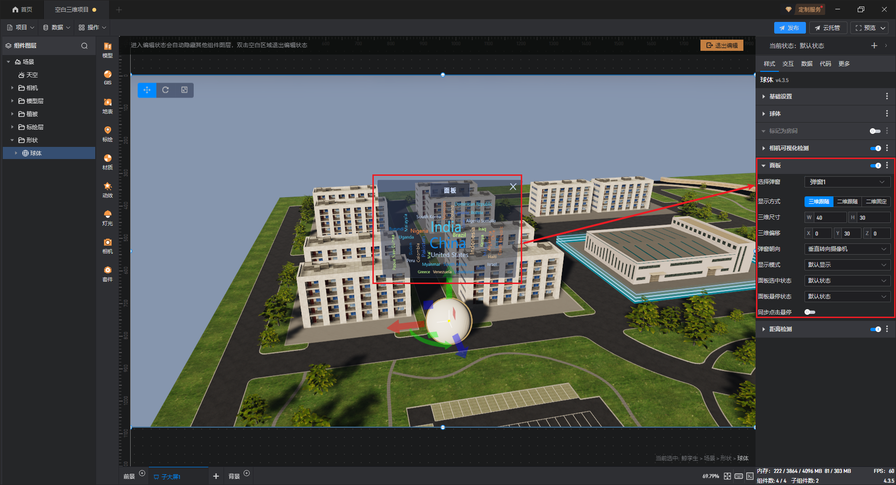Open the 面板悬停状态 dropdown
The height and width of the screenshot is (485, 896).
(847, 297)
